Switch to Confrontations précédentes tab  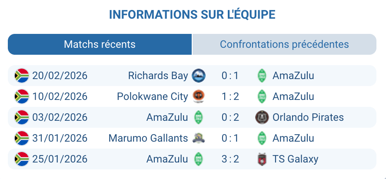(284, 44)
